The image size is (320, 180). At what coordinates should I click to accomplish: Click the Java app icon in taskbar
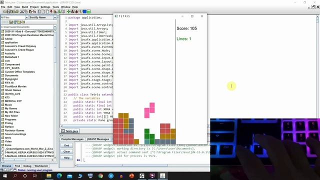(x=162, y=175)
